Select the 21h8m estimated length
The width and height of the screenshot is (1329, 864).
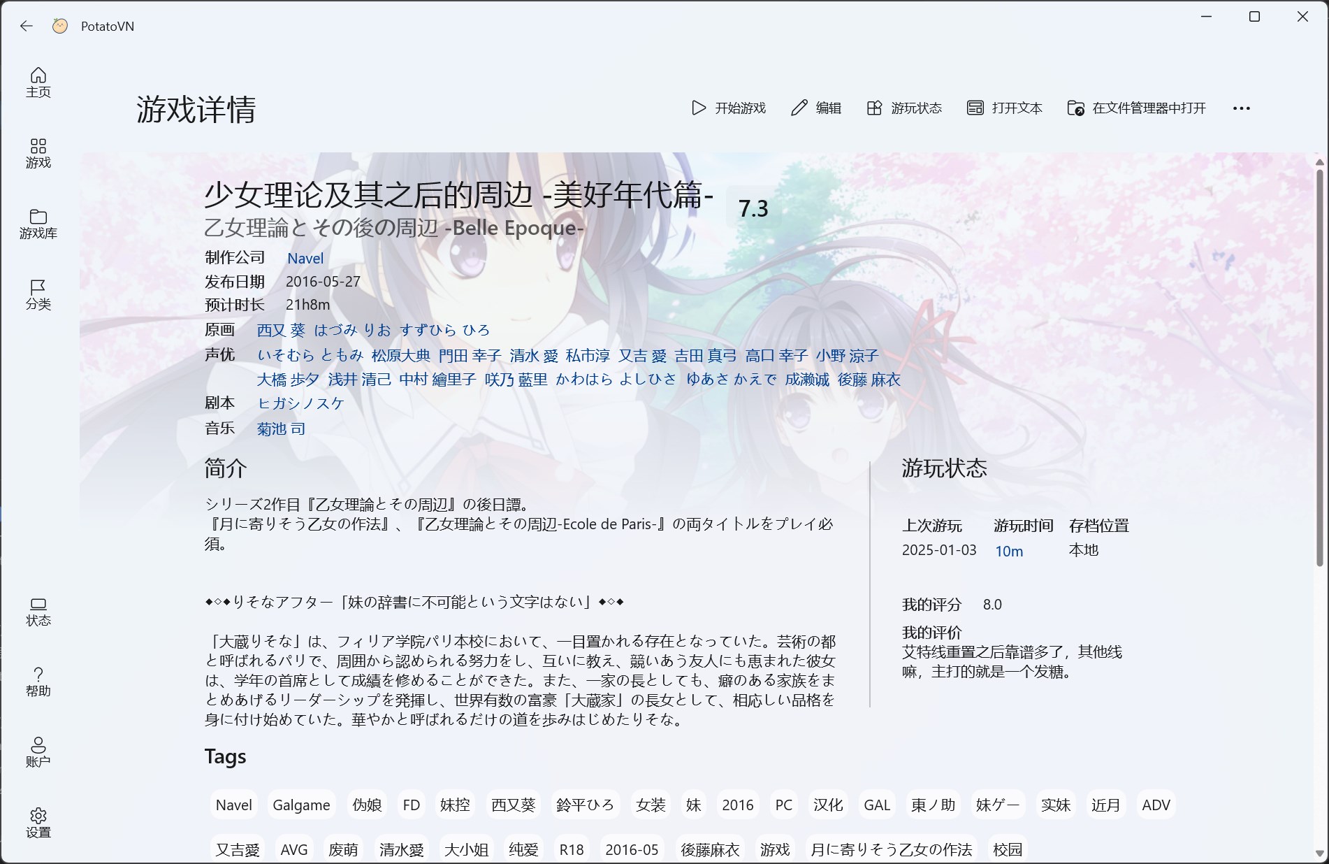308,305
